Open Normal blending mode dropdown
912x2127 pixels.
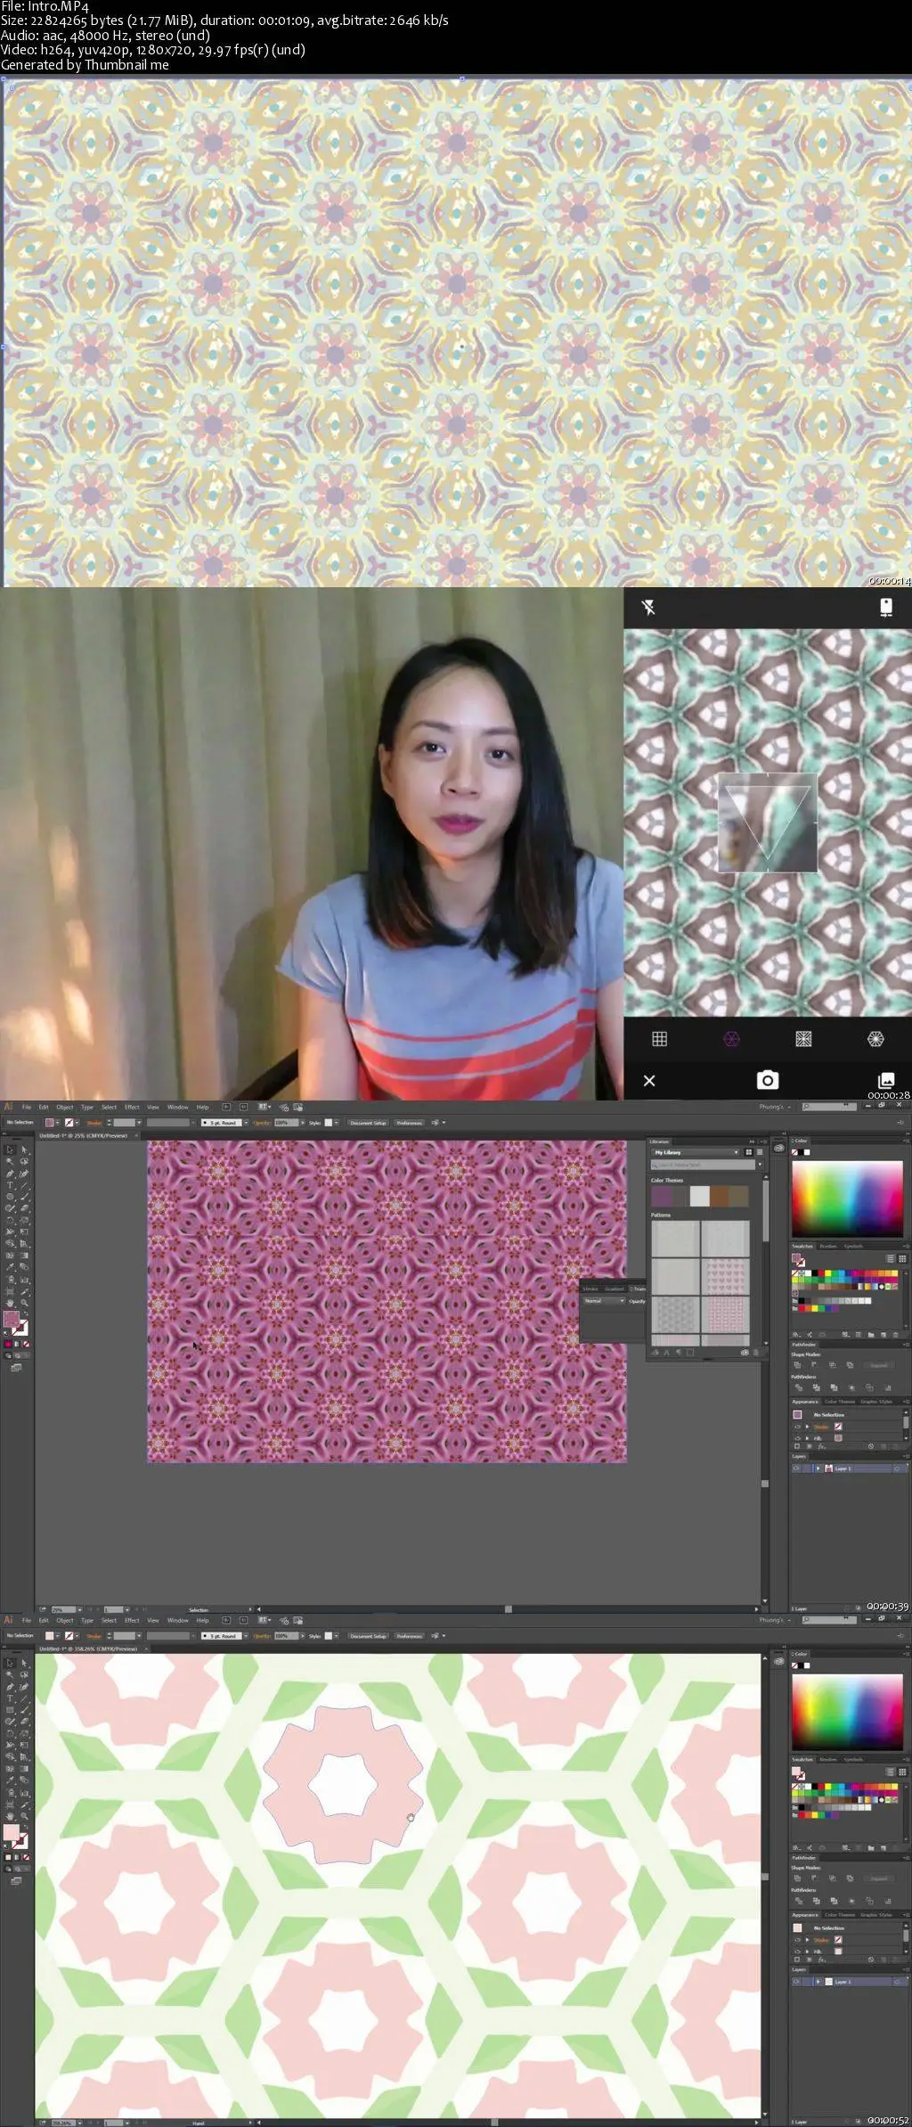point(603,1301)
